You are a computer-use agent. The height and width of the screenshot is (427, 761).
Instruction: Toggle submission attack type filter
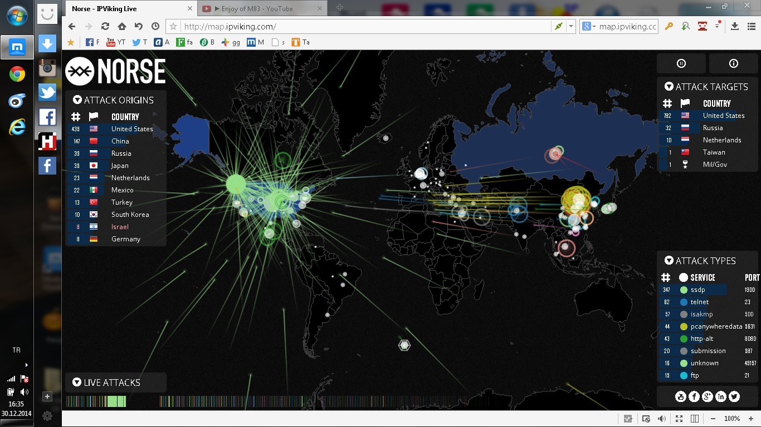[709, 351]
